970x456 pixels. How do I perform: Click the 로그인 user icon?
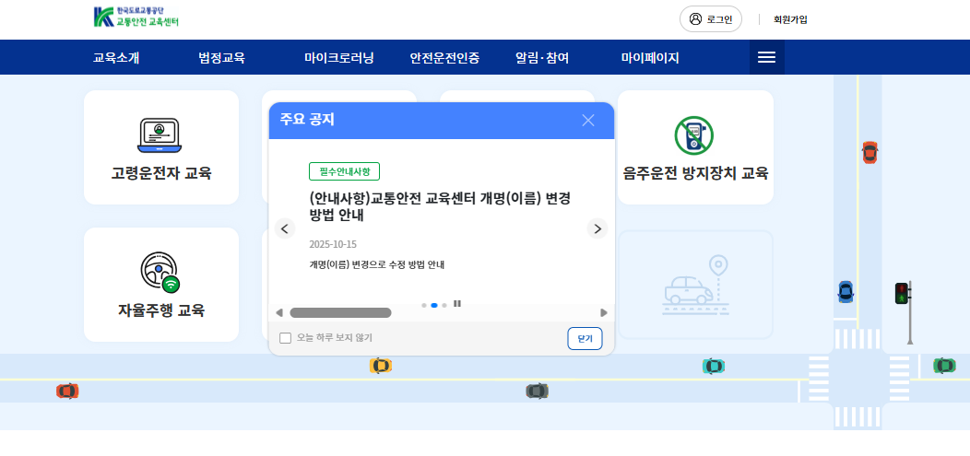(x=695, y=19)
